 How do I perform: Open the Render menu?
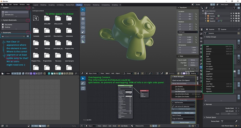pyautogui.click(x=15, y=5)
